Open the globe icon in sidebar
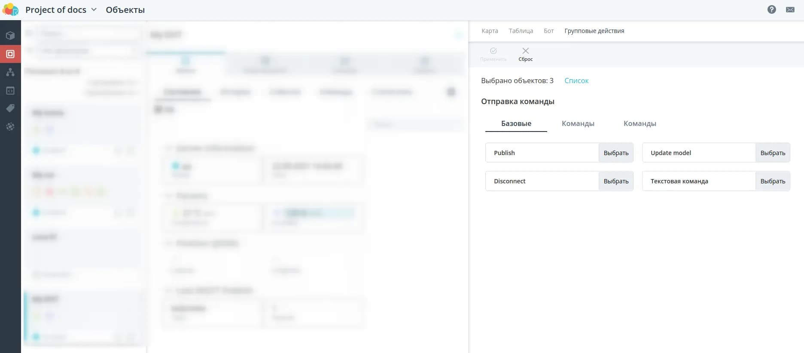Screen dimensions: 804x353 coord(10,127)
